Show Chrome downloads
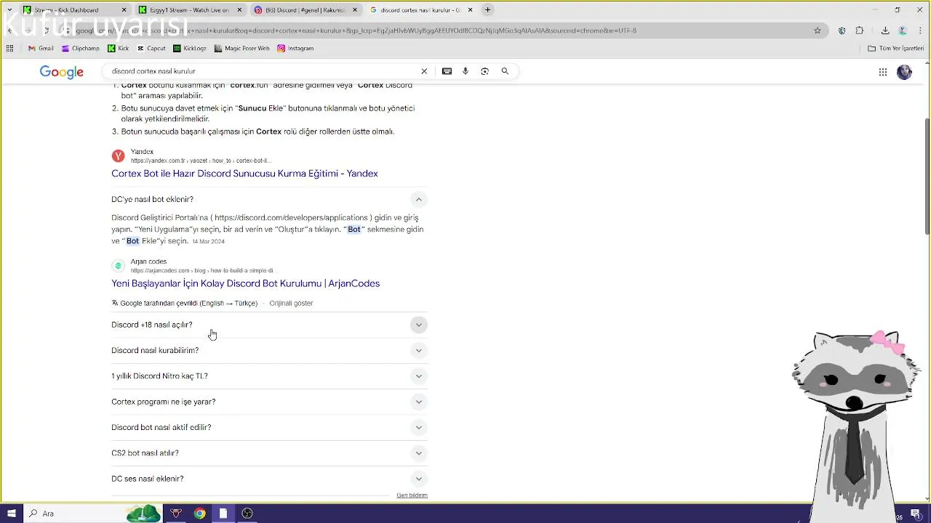 885,31
